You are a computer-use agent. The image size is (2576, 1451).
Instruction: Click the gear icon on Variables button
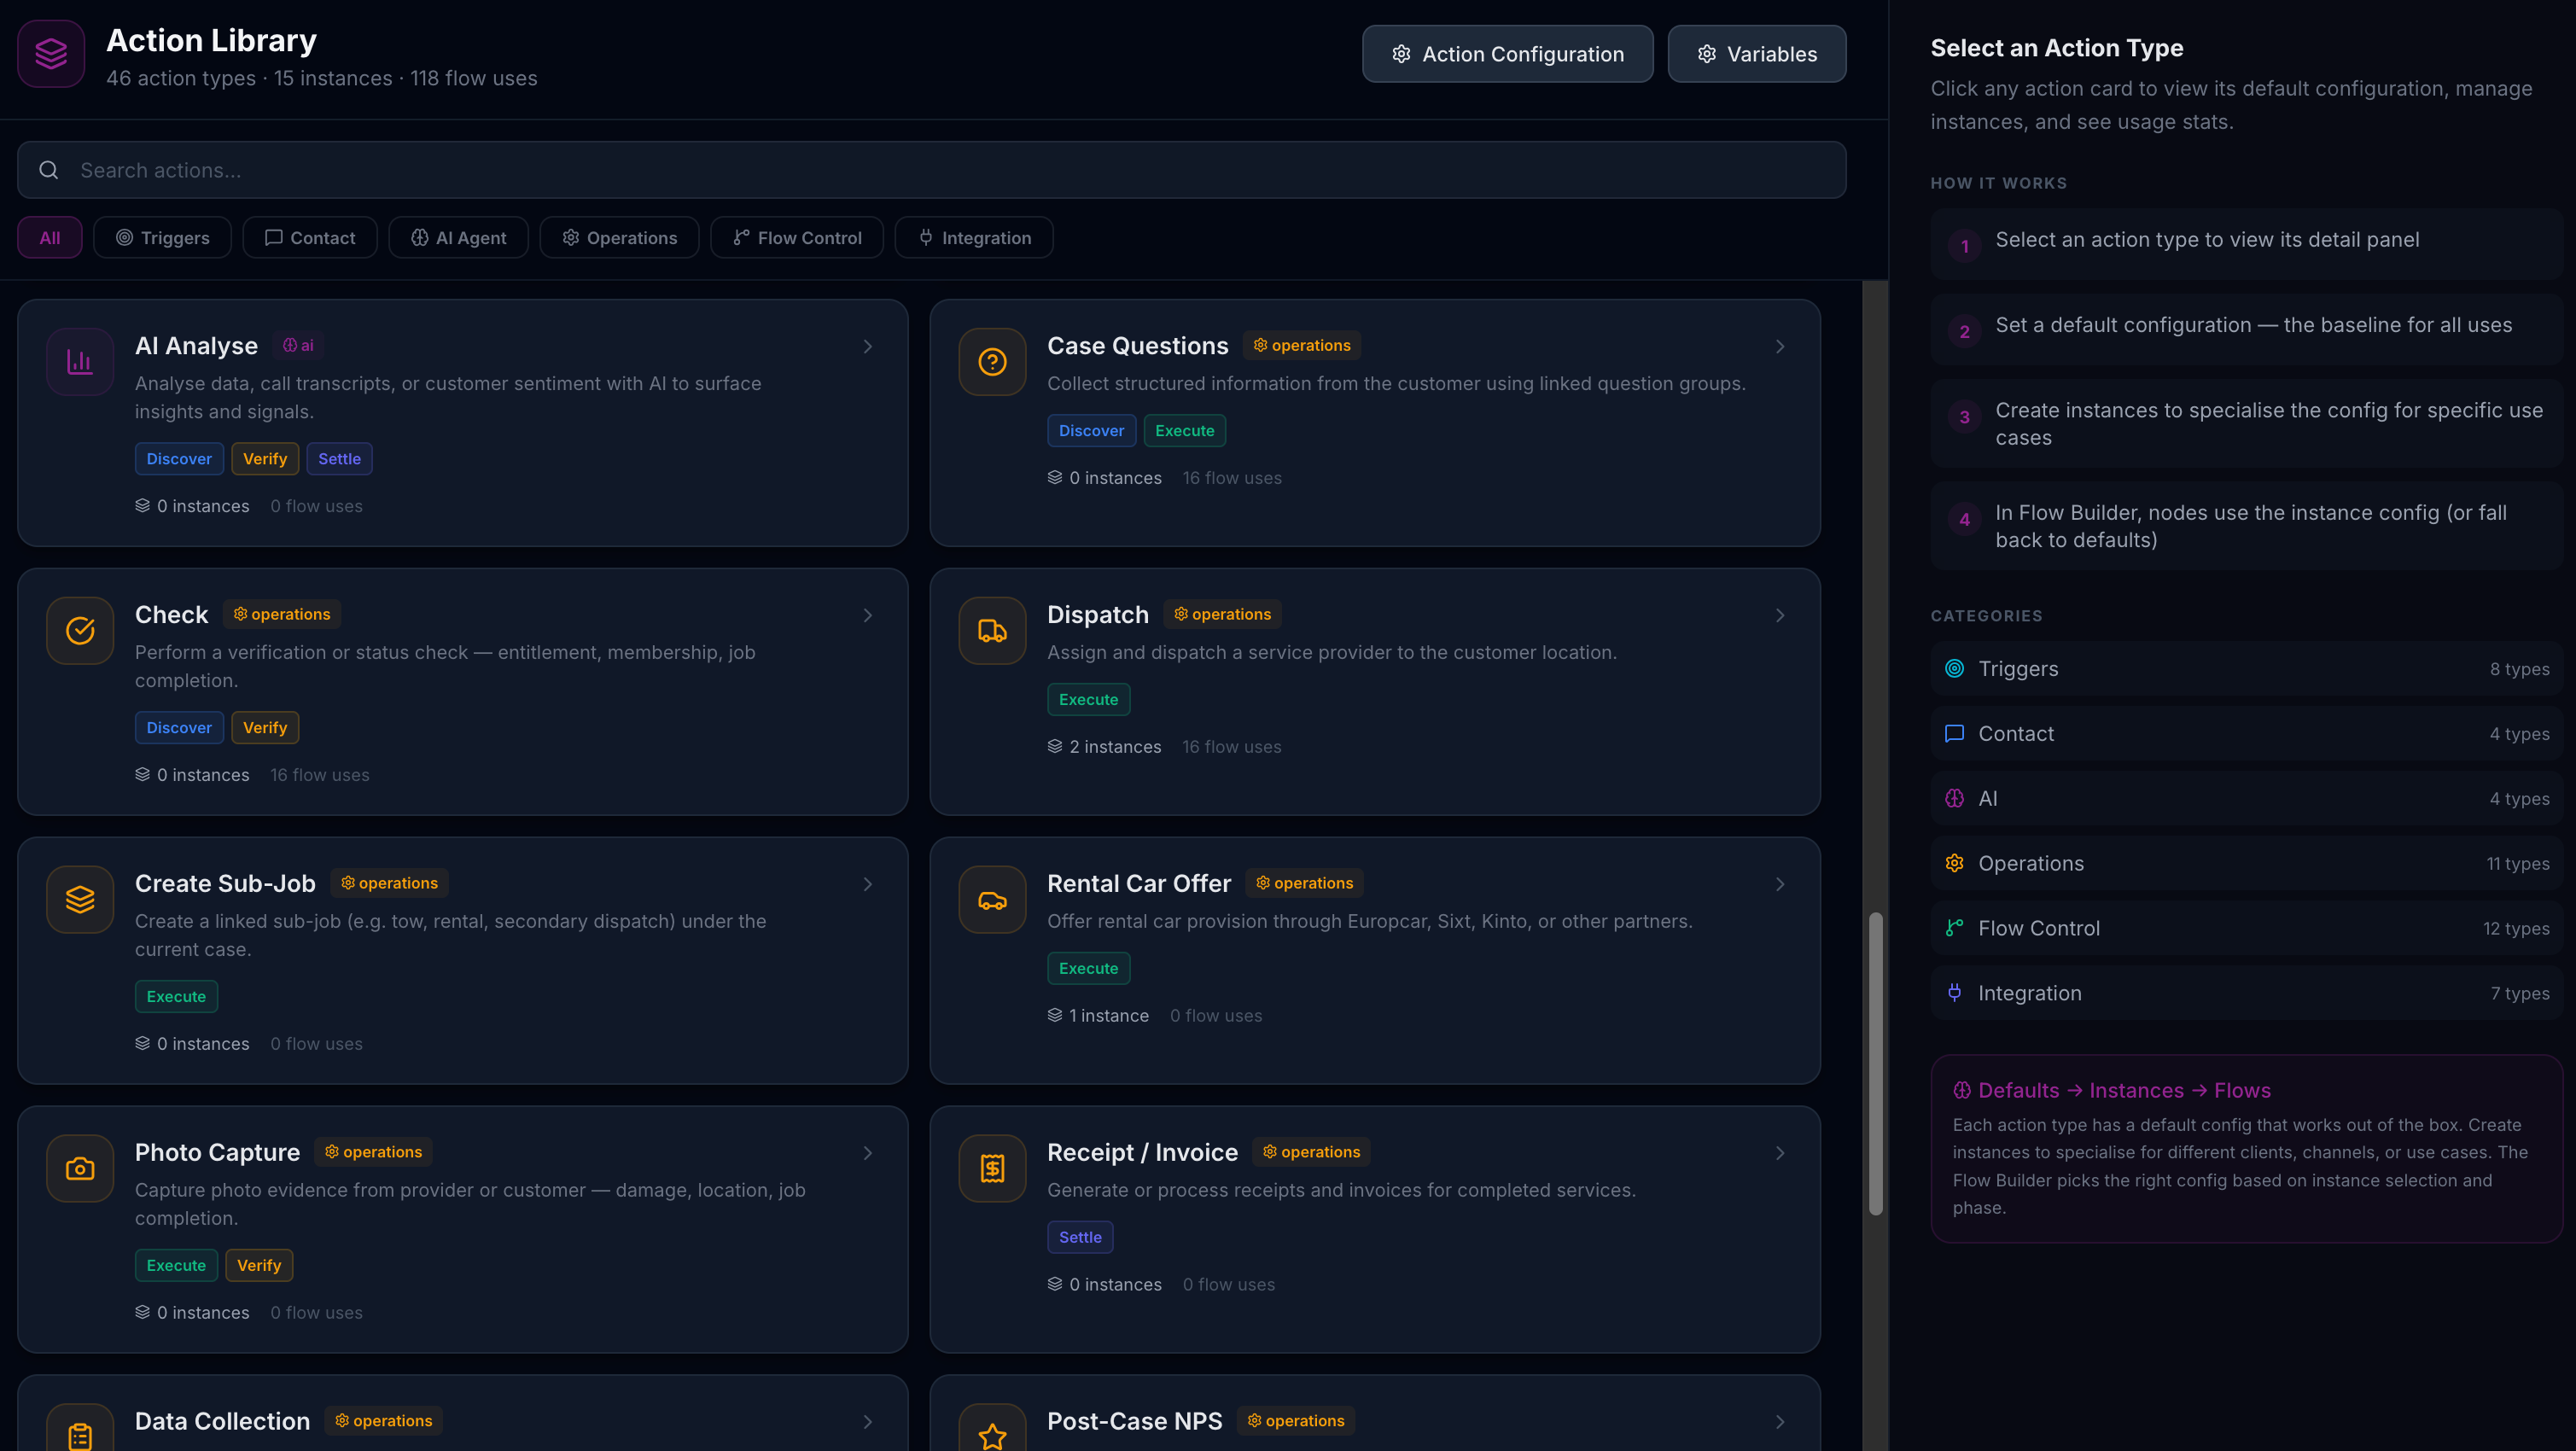pyautogui.click(x=1707, y=54)
